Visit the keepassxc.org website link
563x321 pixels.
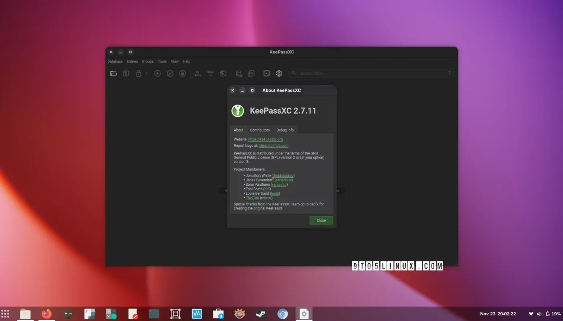coord(265,139)
